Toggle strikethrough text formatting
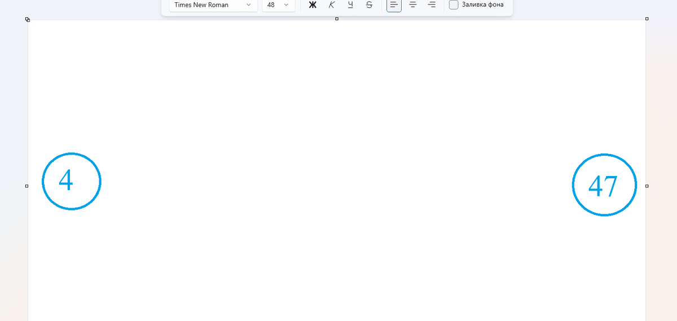The image size is (677, 321). click(x=369, y=5)
